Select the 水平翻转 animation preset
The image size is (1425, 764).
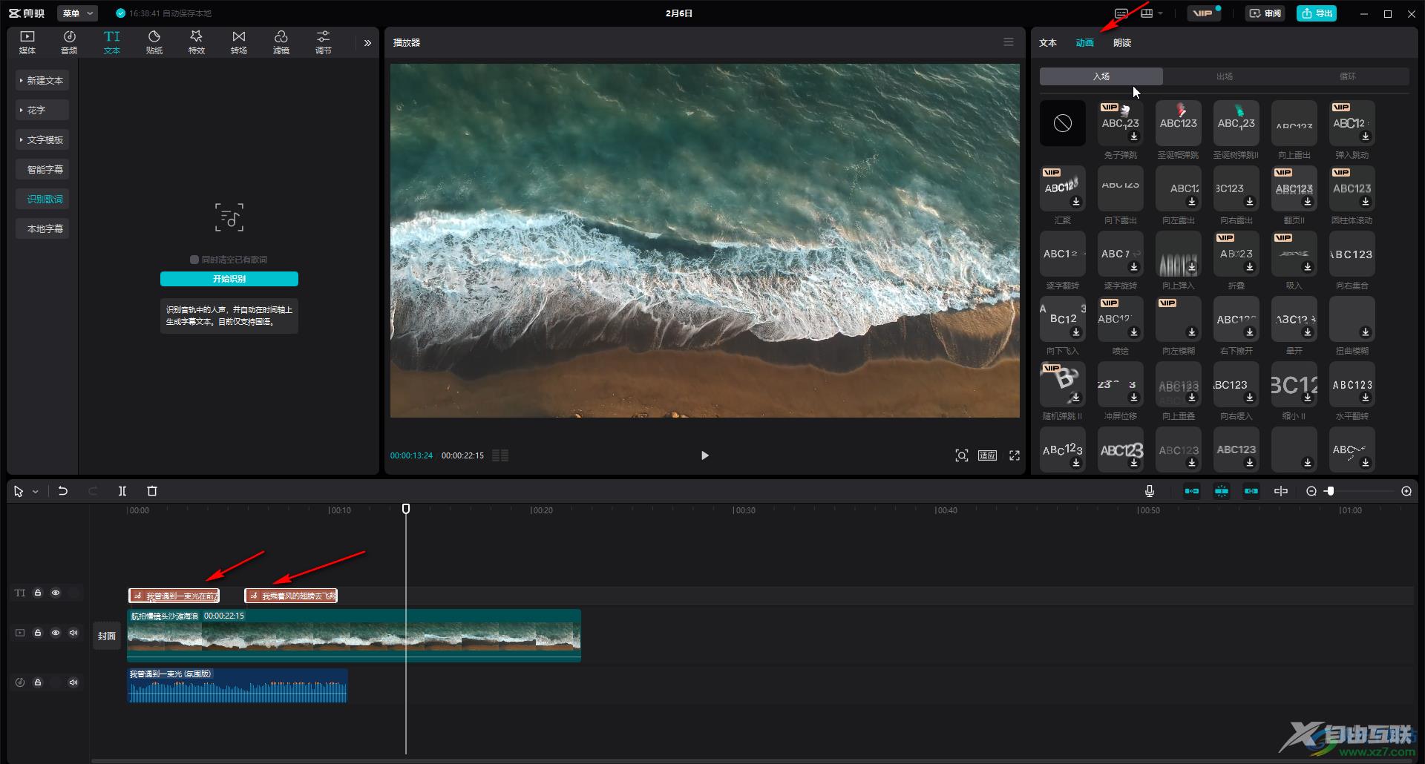point(1352,384)
